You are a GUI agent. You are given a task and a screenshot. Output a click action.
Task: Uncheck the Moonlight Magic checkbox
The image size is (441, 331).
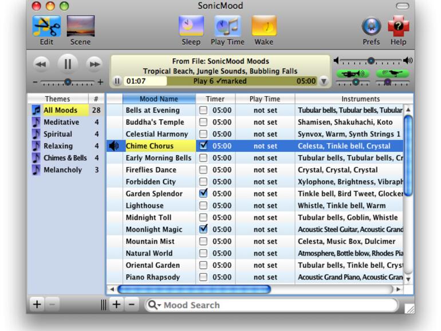(x=203, y=229)
